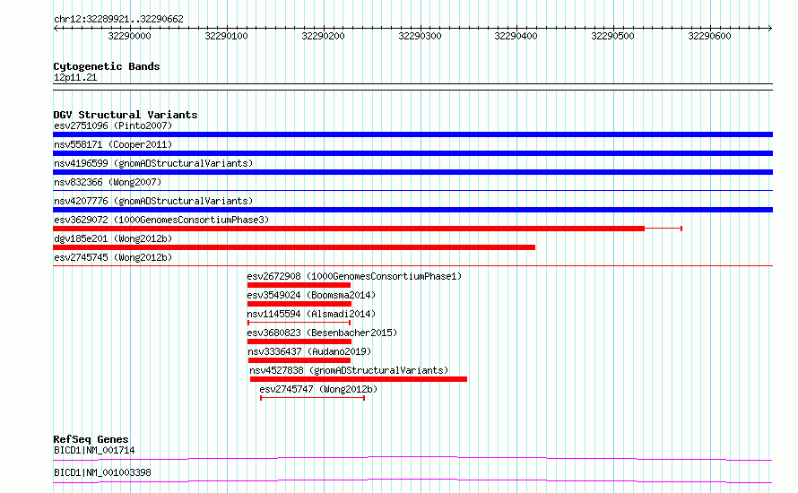Click the dgv185e201 (Wong2012b) label

click(x=113, y=238)
